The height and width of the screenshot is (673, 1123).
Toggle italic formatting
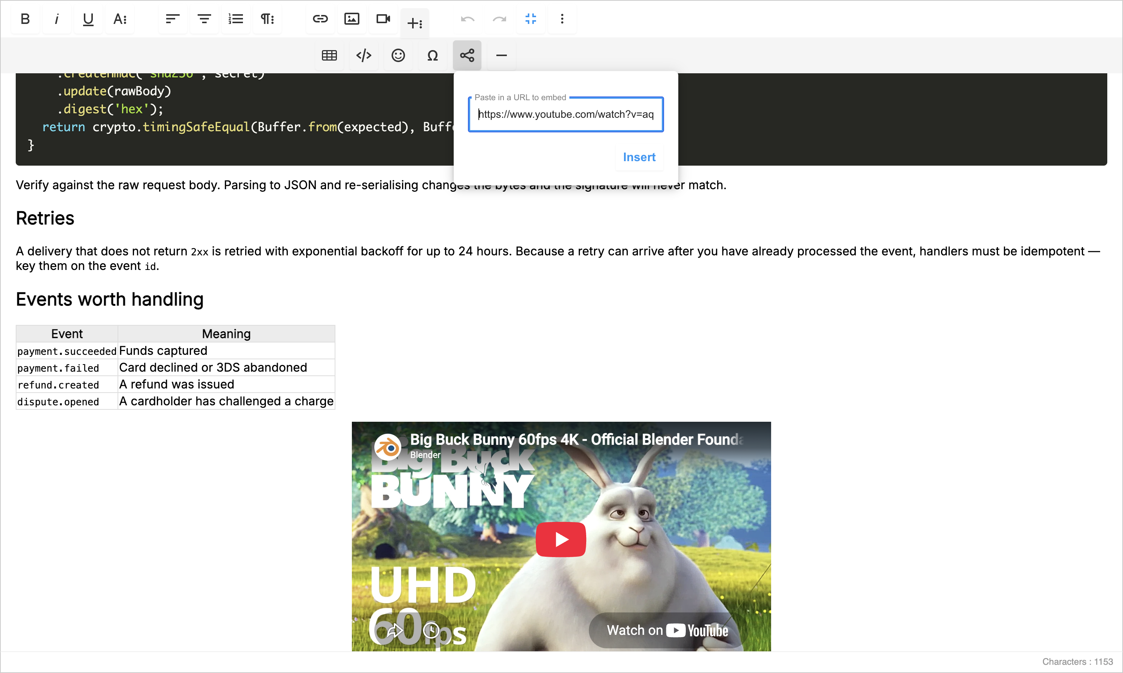(57, 19)
